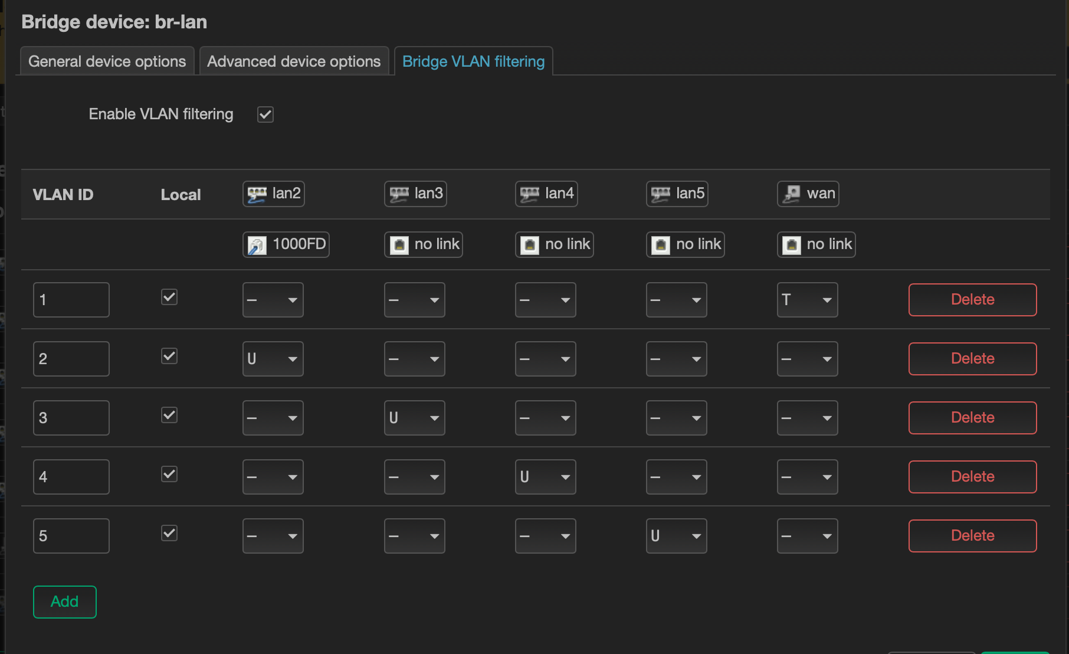This screenshot has width=1069, height=654.
Task: Open the wan dropdown for VLAN 5
Action: [807, 536]
